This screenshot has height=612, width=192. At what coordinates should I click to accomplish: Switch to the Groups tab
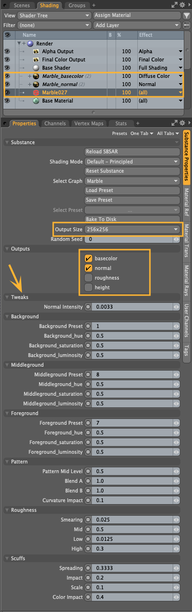pyautogui.click(x=77, y=5)
